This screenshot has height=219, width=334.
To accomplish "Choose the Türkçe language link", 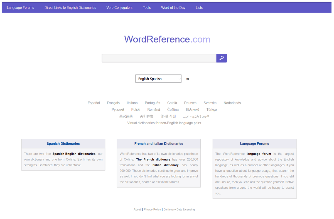I will coord(212,109).
